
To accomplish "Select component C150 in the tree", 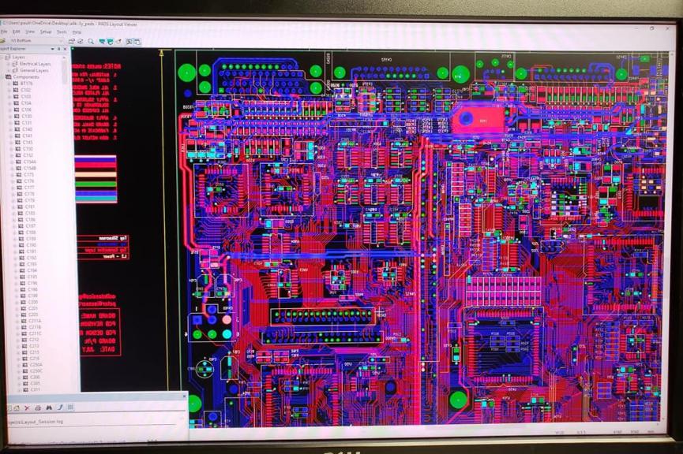I will [x=28, y=148].
